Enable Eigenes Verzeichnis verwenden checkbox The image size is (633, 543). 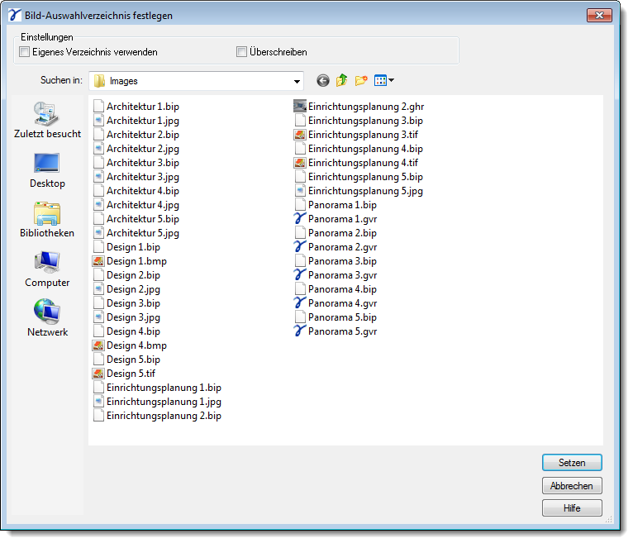(25, 52)
